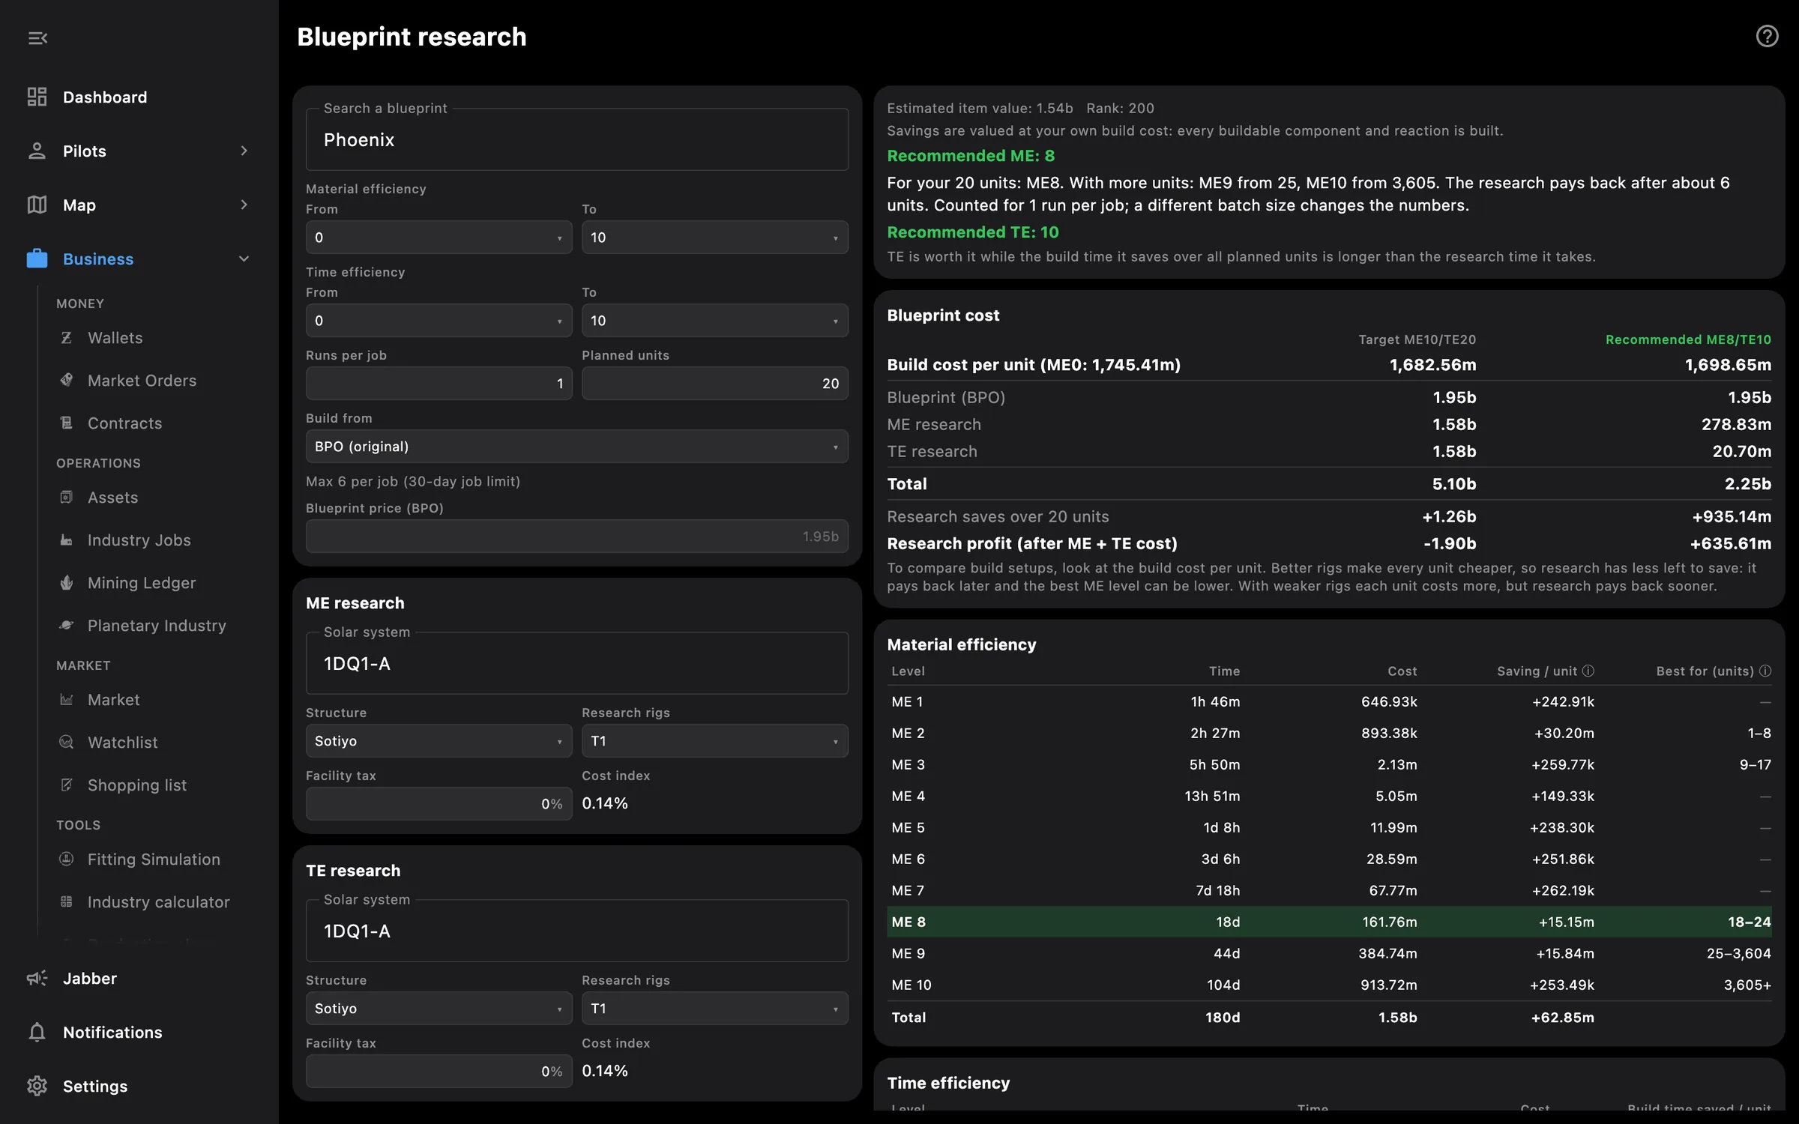Show info for Best for (units) column
1799x1124 pixels.
pyautogui.click(x=1765, y=671)
